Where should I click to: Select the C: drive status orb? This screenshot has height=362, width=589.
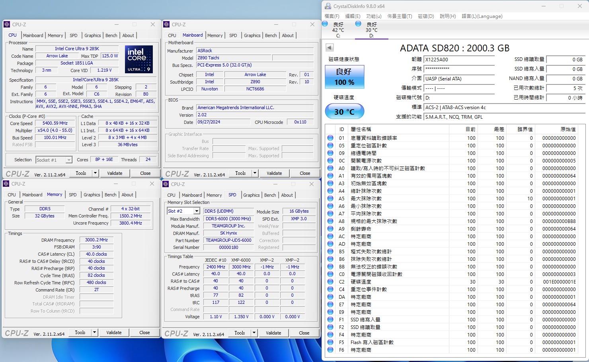(325, 24)
